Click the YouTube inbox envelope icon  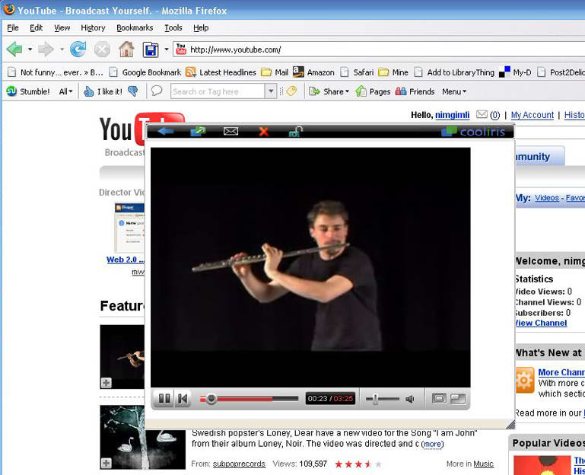(x=482, y=114)
